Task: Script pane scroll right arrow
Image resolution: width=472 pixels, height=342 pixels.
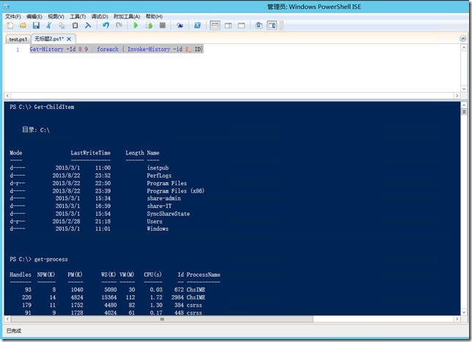Action: (457, 96)
